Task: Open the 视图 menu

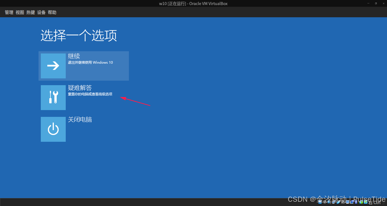Action: (20, 12)
